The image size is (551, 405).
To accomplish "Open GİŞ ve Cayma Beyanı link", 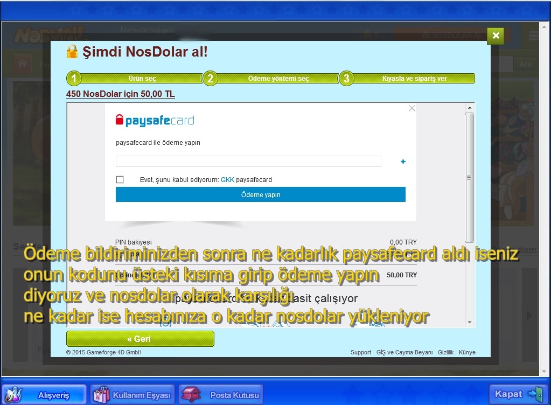I will [404, 352].
